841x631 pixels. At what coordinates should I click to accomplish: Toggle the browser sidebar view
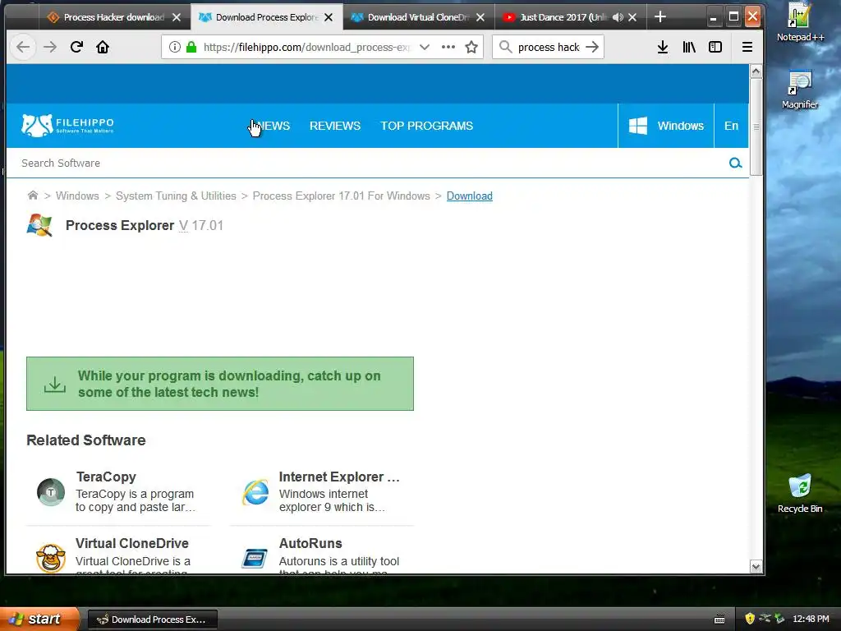[x=715, y=47]
